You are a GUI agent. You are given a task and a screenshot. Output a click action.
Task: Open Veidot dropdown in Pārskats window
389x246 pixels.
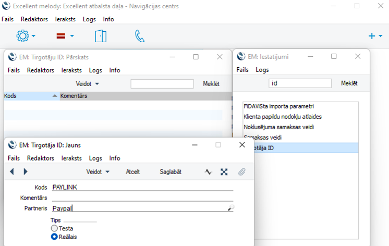(87, 83)
